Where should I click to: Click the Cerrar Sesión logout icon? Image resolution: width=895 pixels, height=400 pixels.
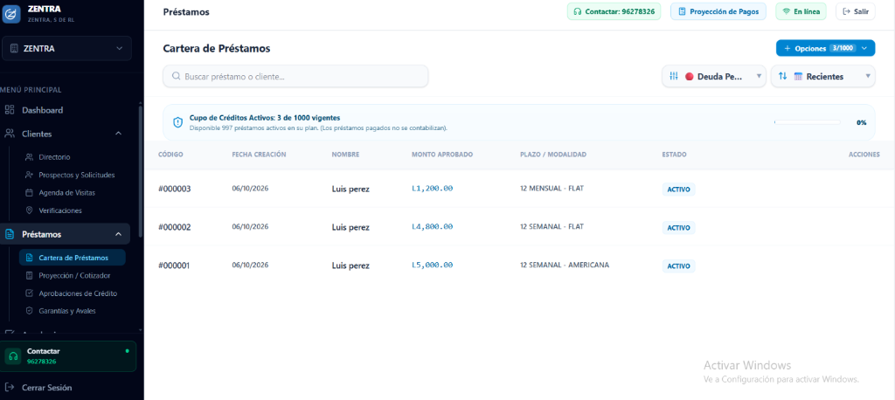click(x=9, y=388)
